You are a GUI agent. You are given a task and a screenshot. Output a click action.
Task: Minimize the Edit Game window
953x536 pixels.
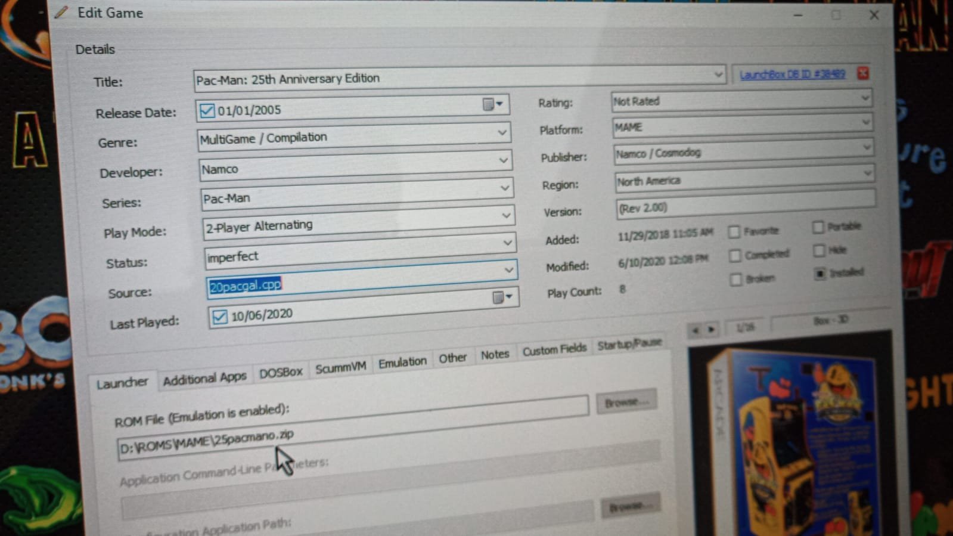(798, 15)
